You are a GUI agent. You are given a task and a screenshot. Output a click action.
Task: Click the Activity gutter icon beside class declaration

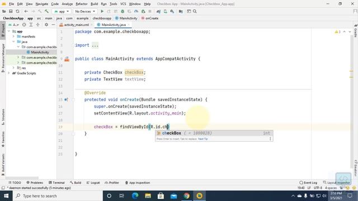67,59
